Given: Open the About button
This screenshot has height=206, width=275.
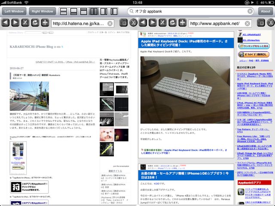Looking at the screenshot, I should [266, 12].
